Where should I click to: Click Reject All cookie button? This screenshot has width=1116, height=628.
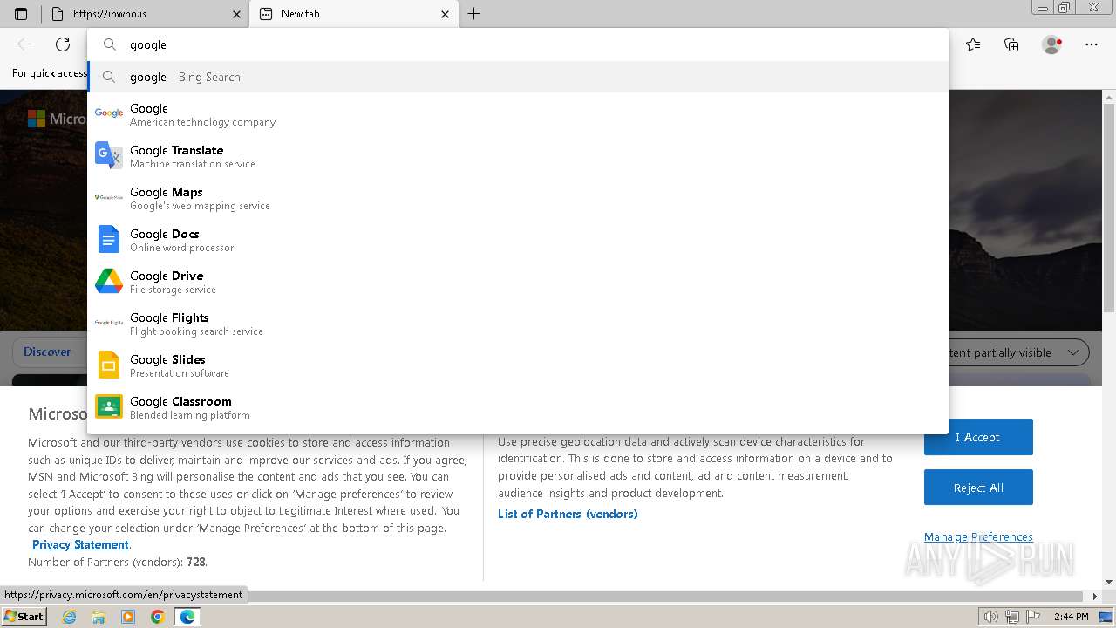click(978, 488)
